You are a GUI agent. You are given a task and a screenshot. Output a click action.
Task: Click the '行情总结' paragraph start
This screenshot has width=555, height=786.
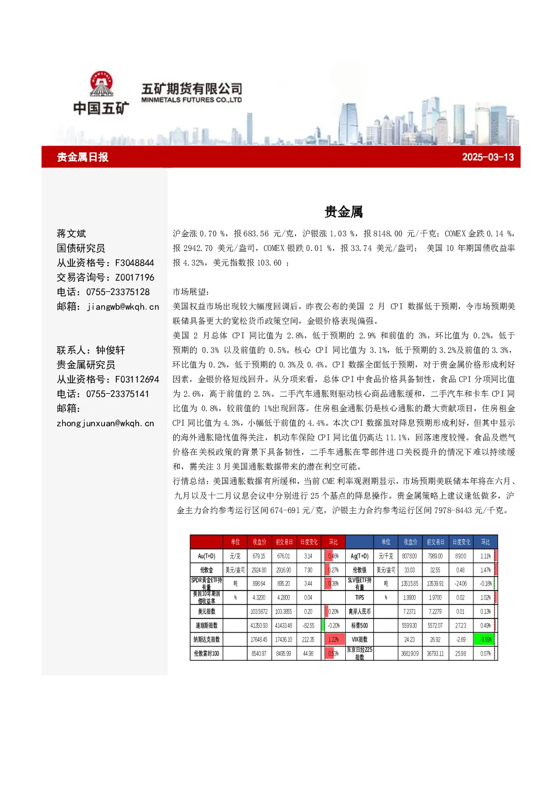tap(190, 481)
